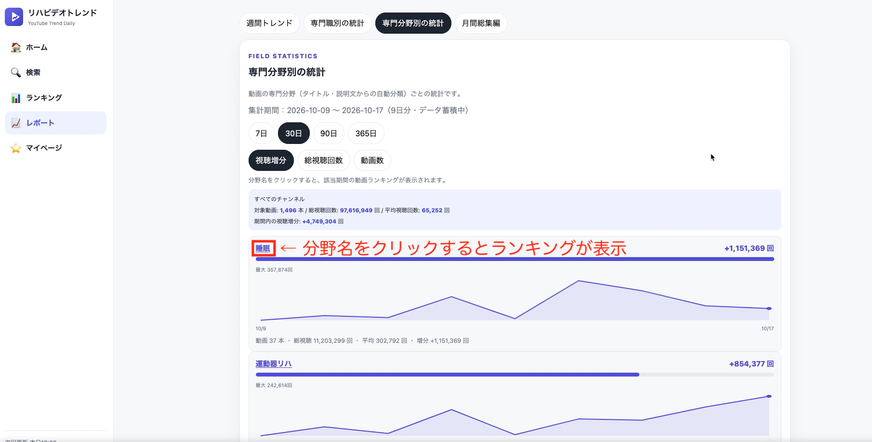Click the 睡眠 chart's 10/17 end point

(769, 309)
